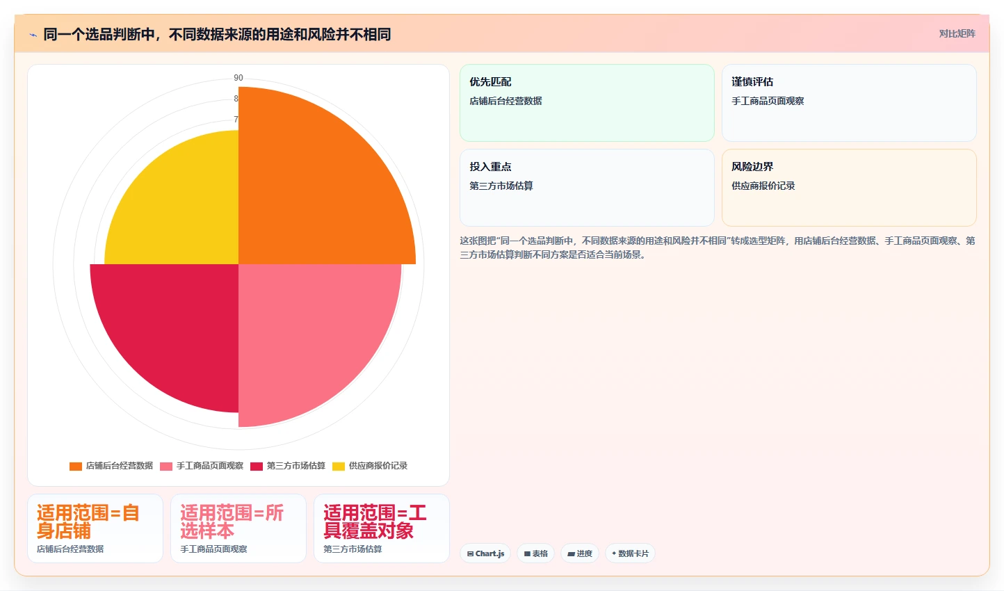The image size is (1004, 591).
Task: Click the description paragraph starting 这张图把
Action: click(x=718, y=248)
